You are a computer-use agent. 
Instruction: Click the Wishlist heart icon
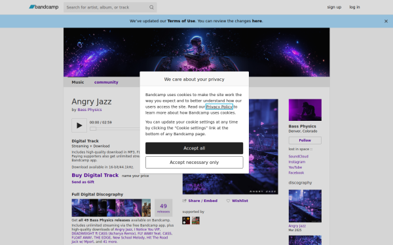pyautogui.click(x=228, y=201)
